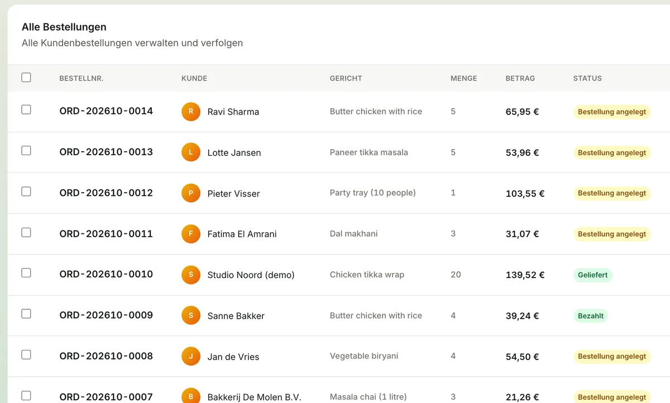
Task: Check the box for order ORD-202610-0013
Action: tap(26, 151)
